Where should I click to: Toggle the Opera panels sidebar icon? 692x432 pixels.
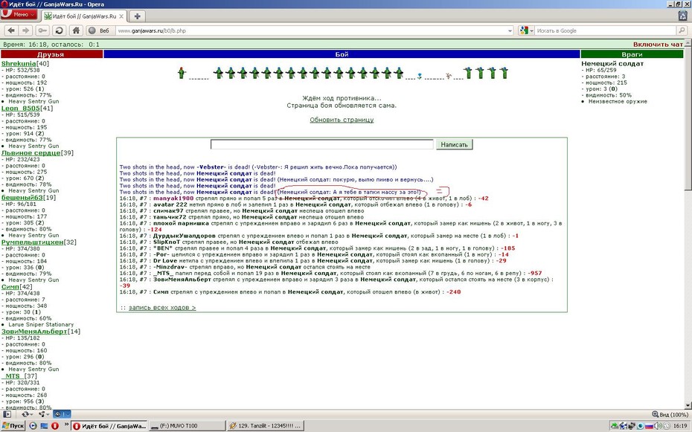7,414
